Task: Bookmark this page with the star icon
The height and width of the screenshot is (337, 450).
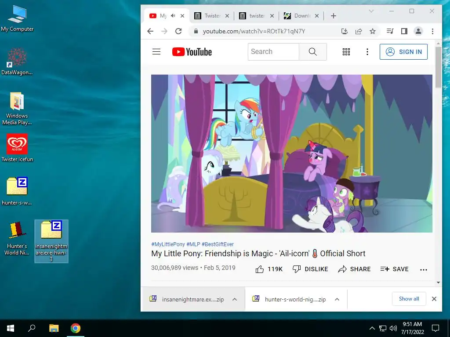Action: [373, 31]
